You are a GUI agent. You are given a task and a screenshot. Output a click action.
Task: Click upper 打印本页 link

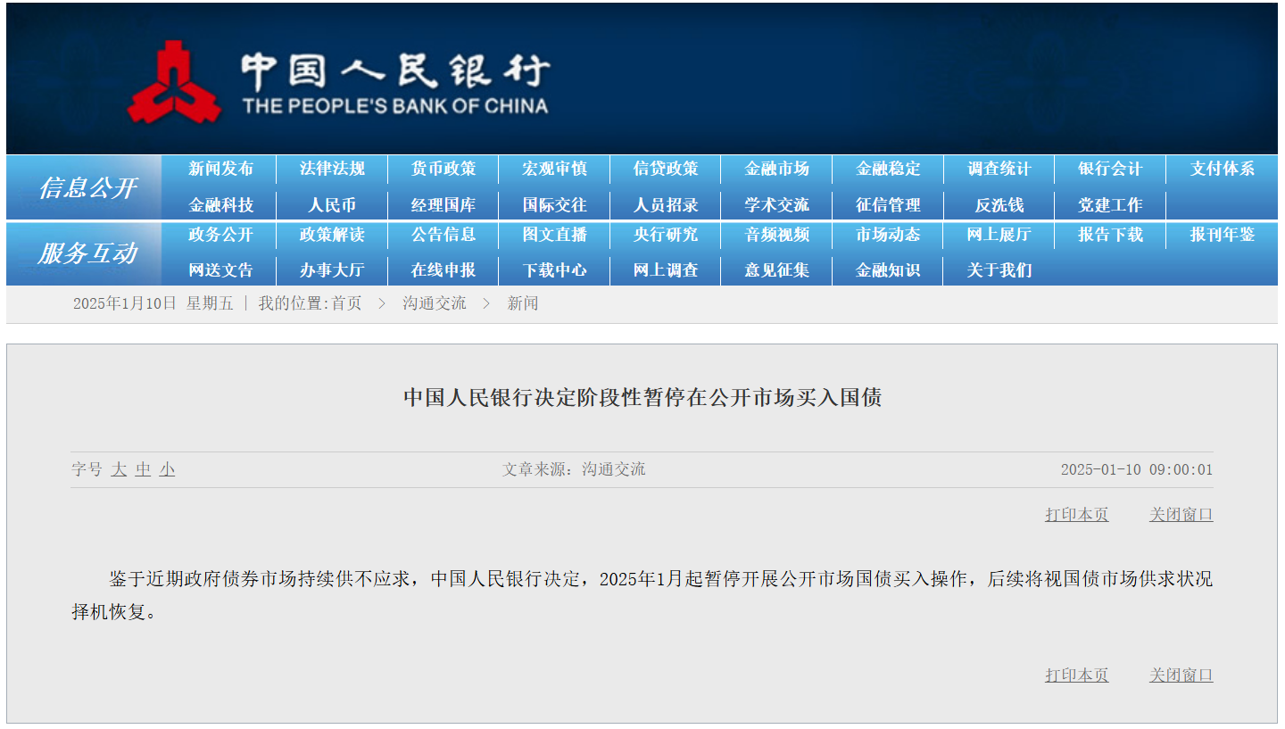coord(1077,515)
